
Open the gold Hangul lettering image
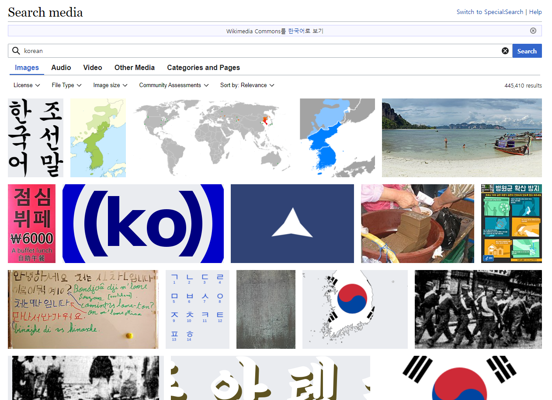point(271,378)
